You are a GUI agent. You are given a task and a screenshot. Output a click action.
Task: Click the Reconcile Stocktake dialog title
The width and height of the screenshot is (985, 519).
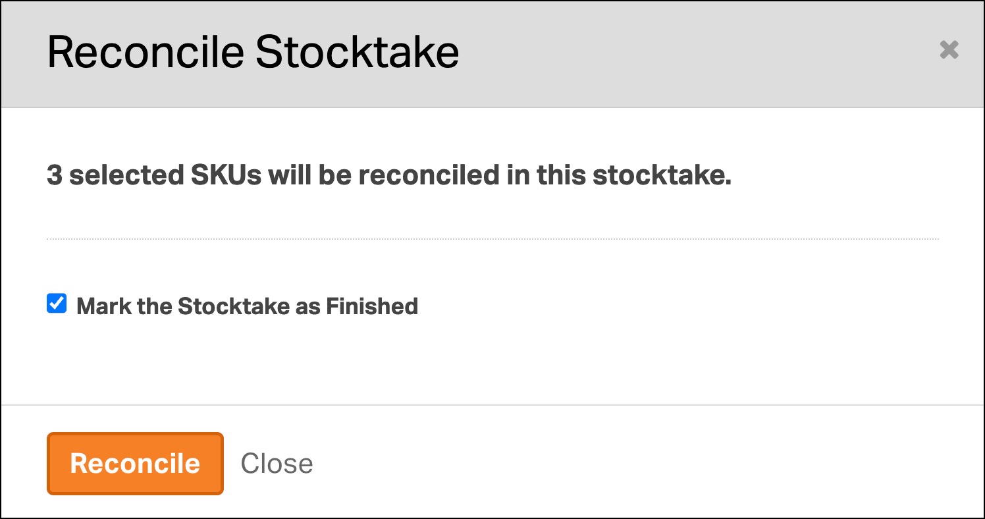coord(253,53)
